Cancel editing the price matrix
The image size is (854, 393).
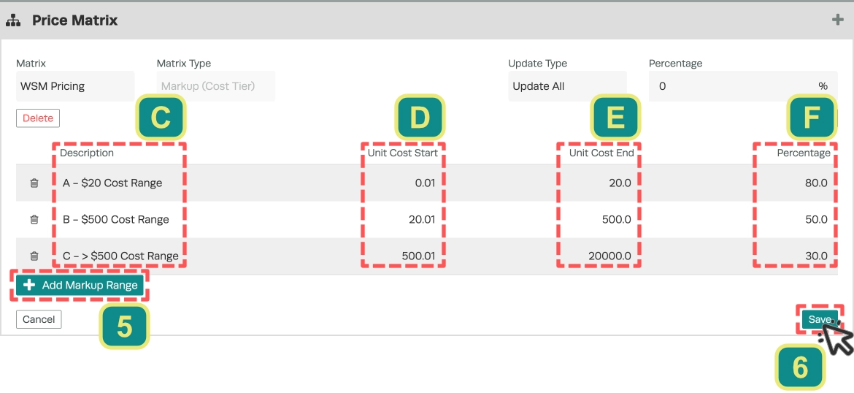coord(39,319)
